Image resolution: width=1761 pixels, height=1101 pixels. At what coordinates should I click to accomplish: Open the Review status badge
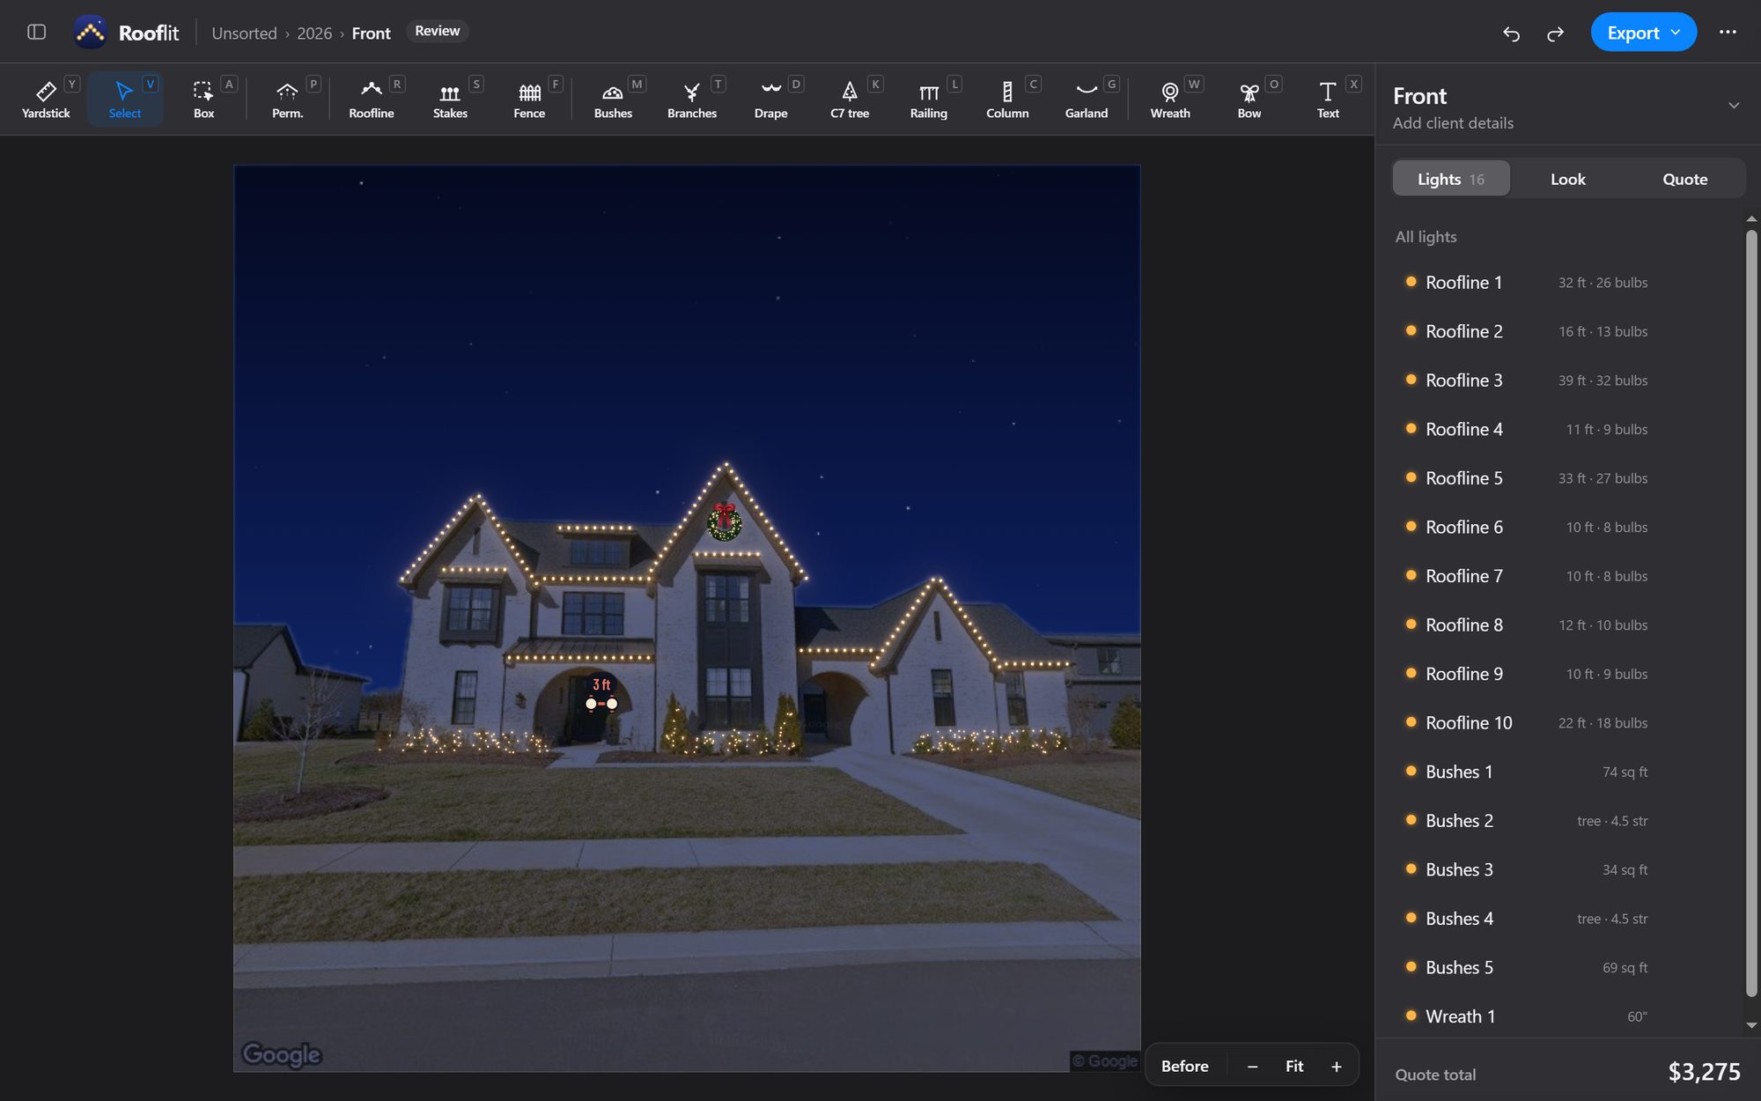[x=438, y=31]
